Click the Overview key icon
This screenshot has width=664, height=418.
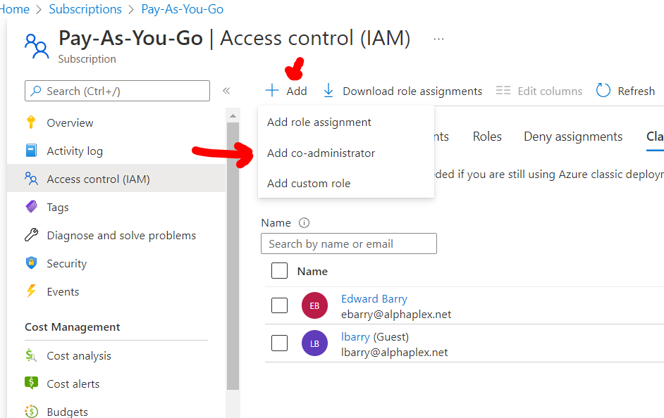[31, 122]
